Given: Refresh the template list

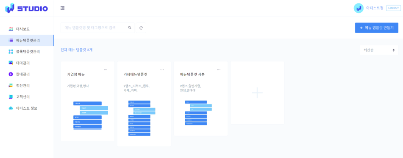Looking at the screenshot, I should point(141,28).
